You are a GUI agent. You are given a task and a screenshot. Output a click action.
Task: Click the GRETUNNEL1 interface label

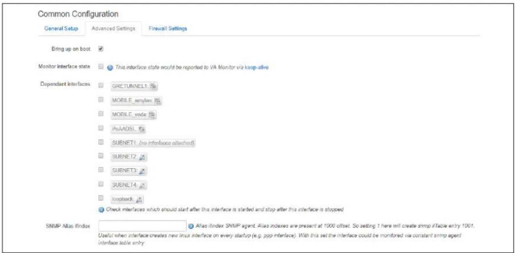click(131, 86)
